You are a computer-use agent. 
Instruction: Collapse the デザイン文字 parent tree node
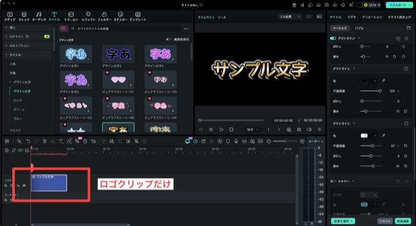click(10, 82)
